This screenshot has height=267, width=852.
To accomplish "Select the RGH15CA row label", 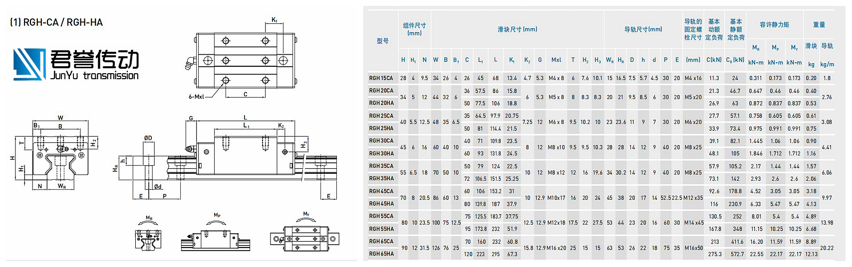I will (381, 78).
